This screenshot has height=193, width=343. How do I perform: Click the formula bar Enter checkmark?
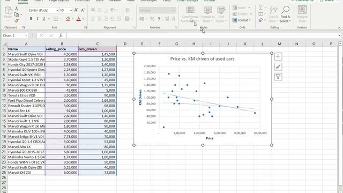pyautogui.click(x=51, y=35)
